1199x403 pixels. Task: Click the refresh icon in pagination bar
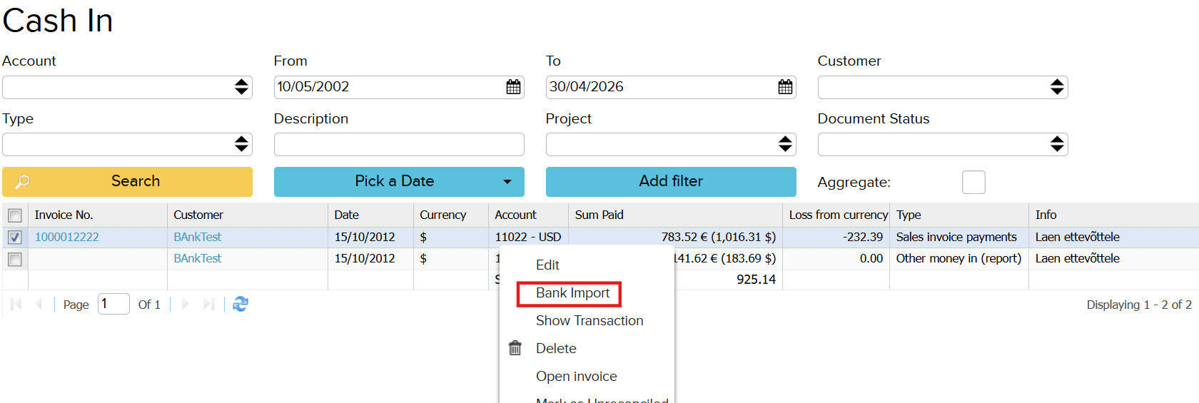coord(241,304)
